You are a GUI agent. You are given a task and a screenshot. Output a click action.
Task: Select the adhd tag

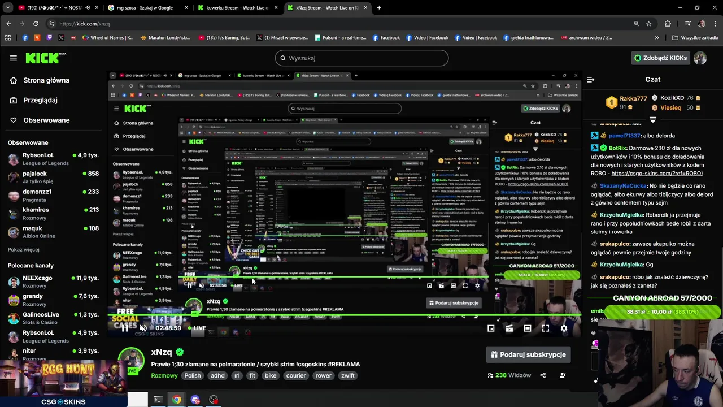tap(217, 375)
